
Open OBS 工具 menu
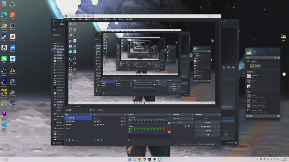115,19
